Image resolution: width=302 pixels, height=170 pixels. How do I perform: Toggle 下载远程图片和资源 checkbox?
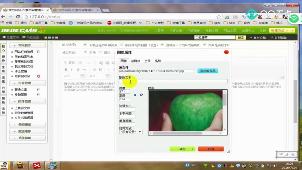(85, 45)
